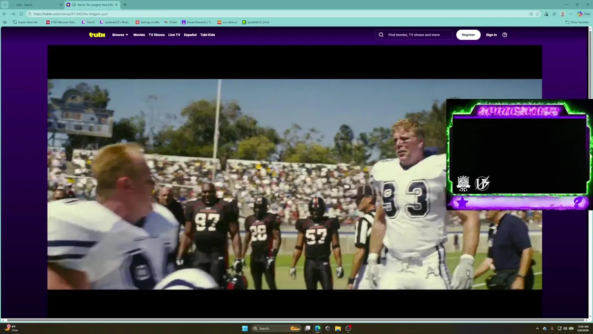Click the Tubi logo
The image size is (593, 334).
97,35
